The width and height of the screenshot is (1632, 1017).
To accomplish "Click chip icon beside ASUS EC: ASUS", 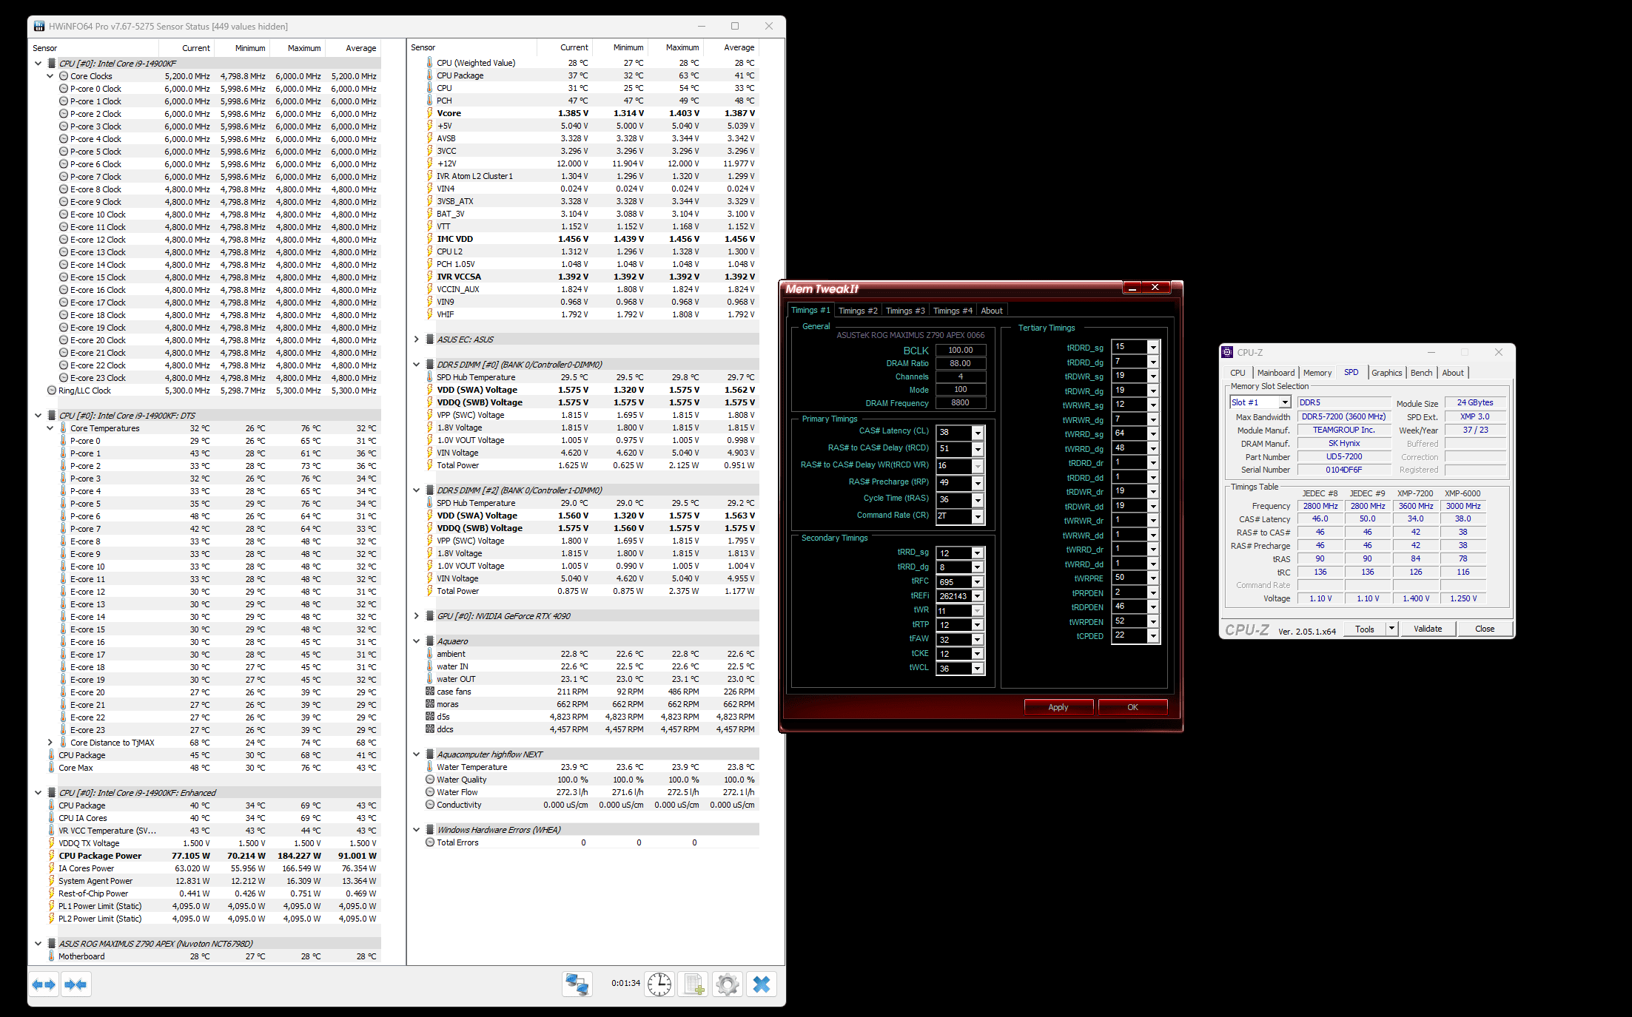I will click(x=429, y=339).
